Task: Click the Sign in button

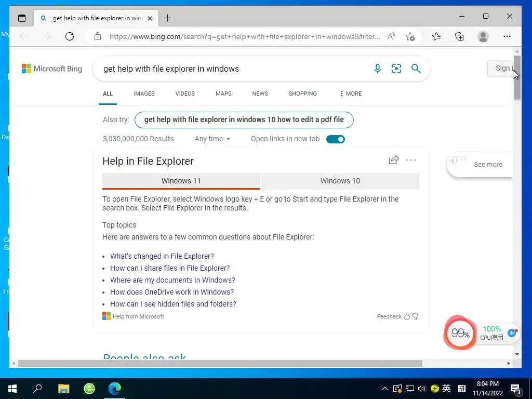Action: [500, 68]
